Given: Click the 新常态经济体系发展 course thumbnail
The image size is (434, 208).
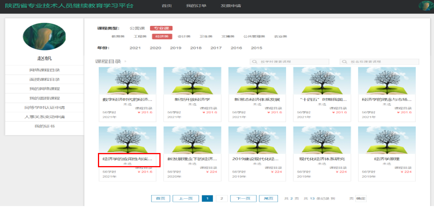Looking at the screenshot, I should (x=257, y=81).
